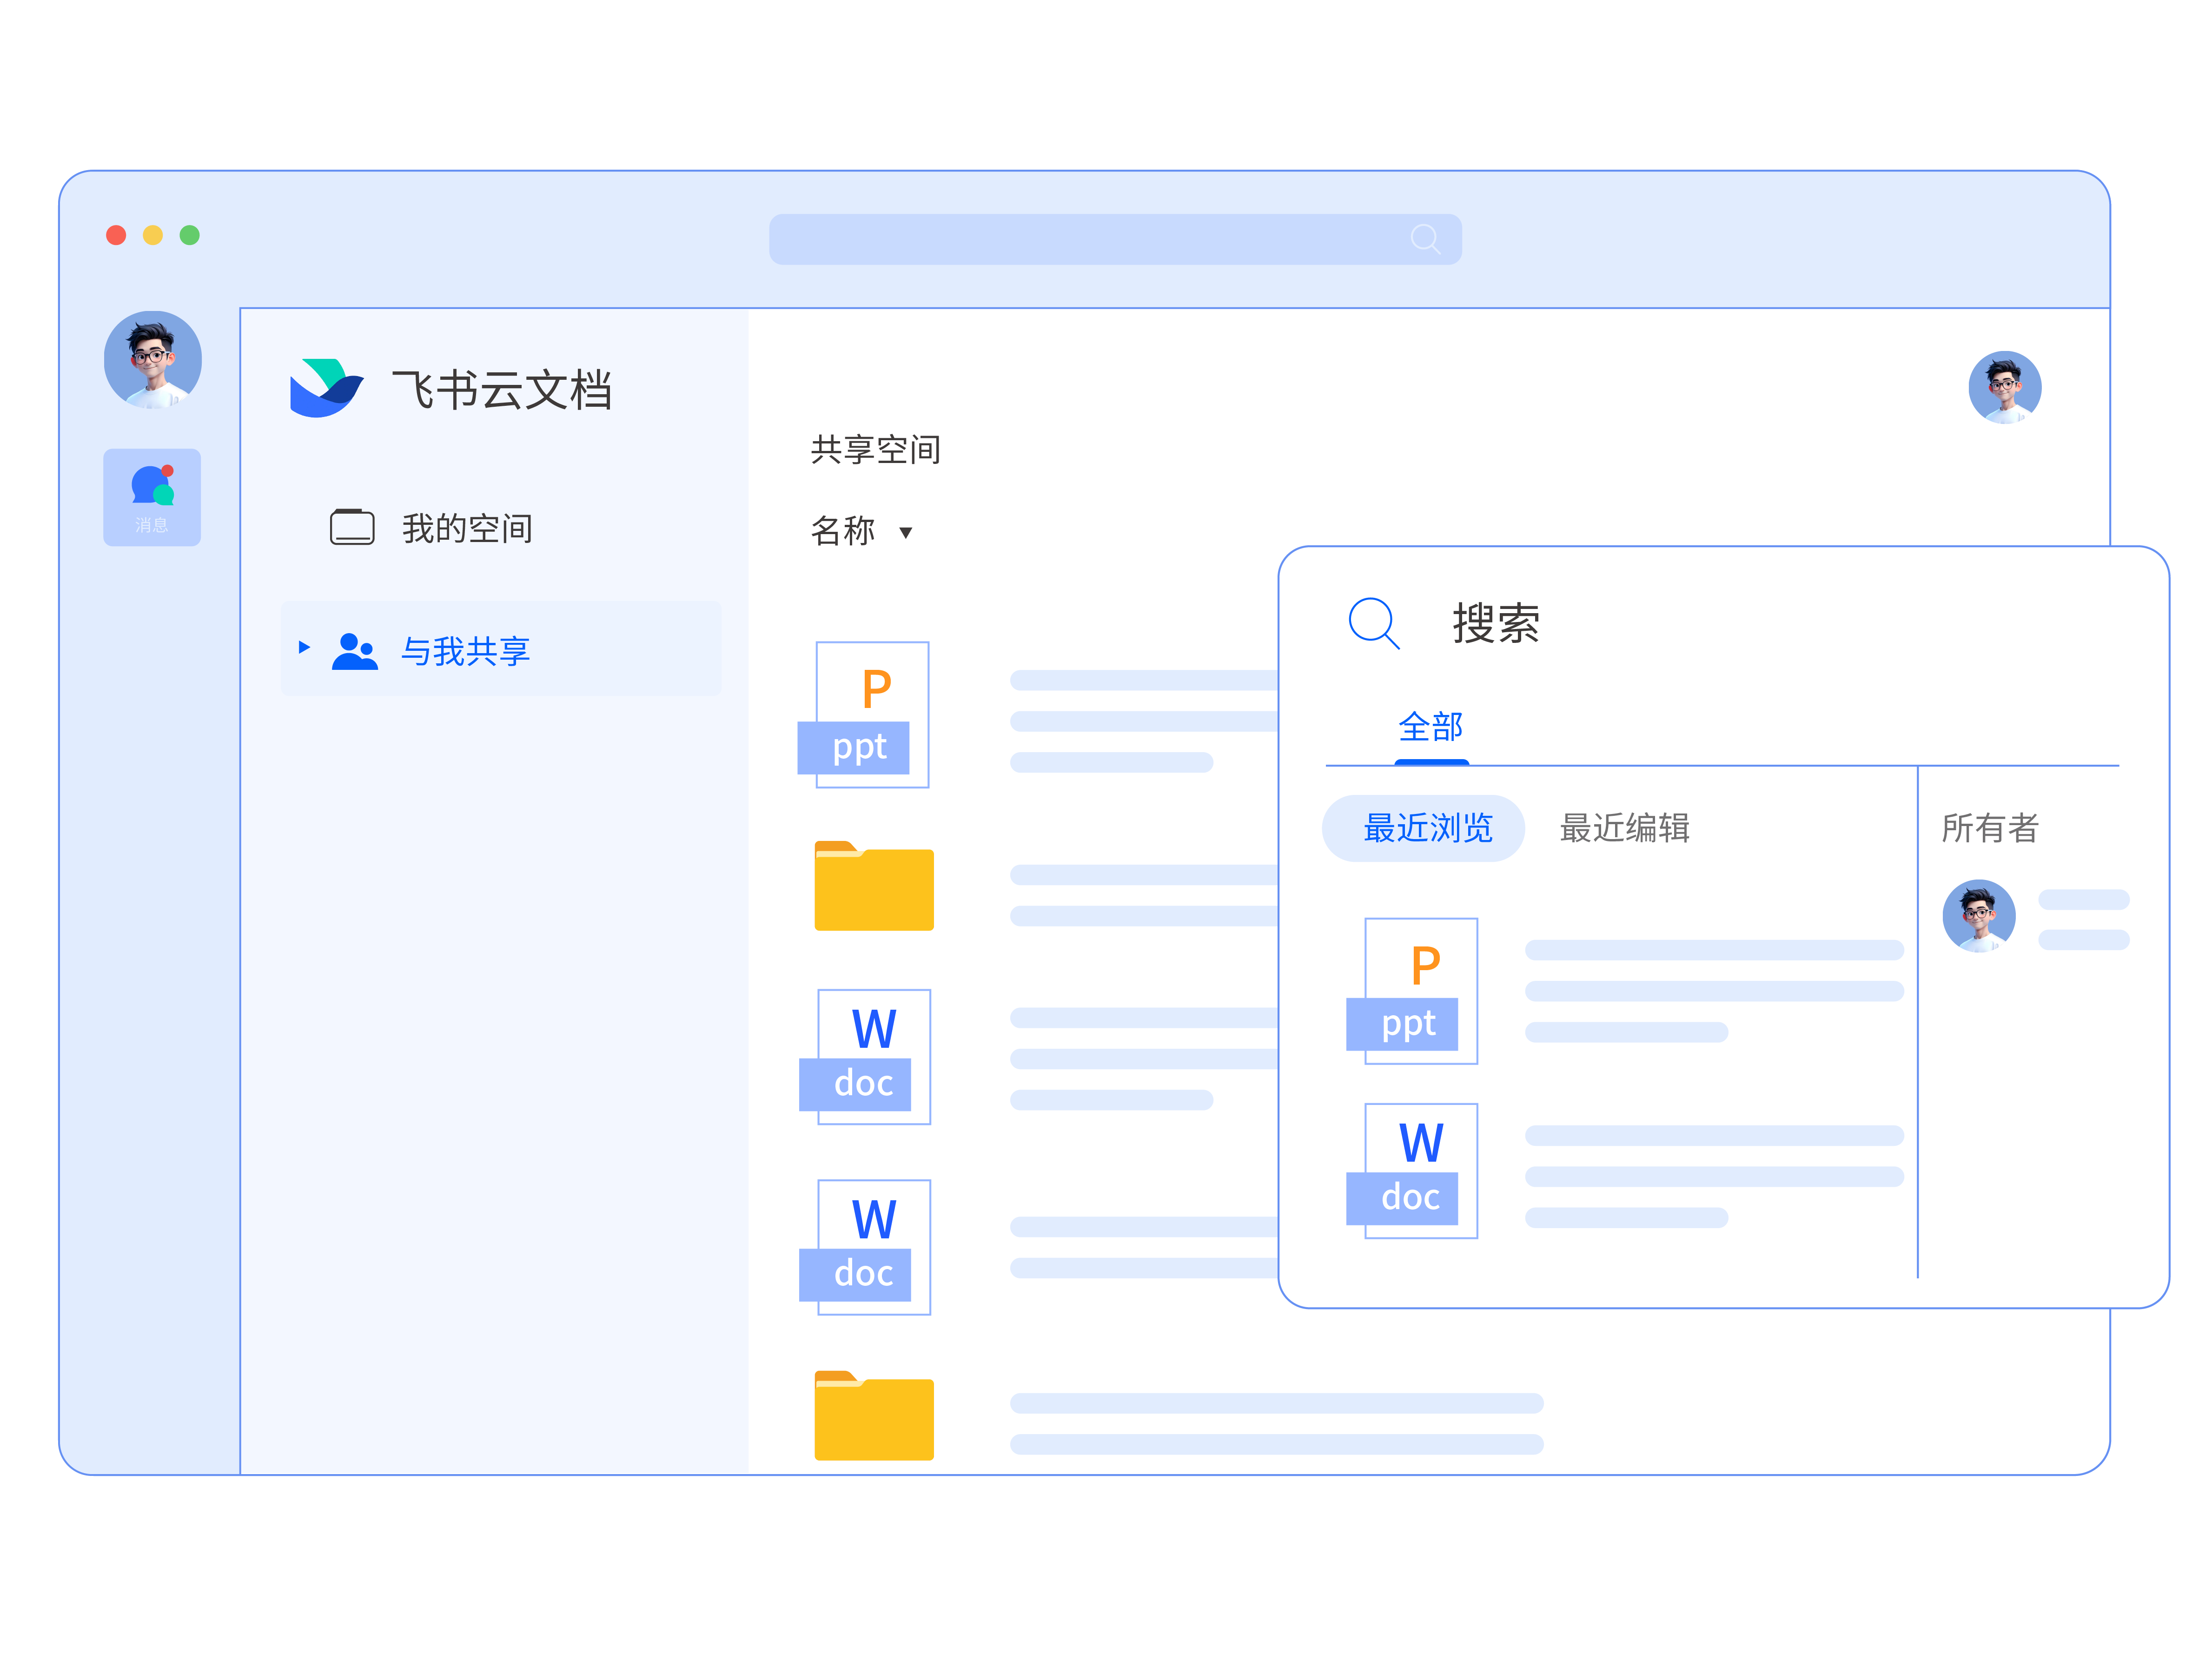Select the 全部 tab in search panel
The height and width of the screenshot is (1680, 2212).
pyautogui.click(x=1430, y=727)
